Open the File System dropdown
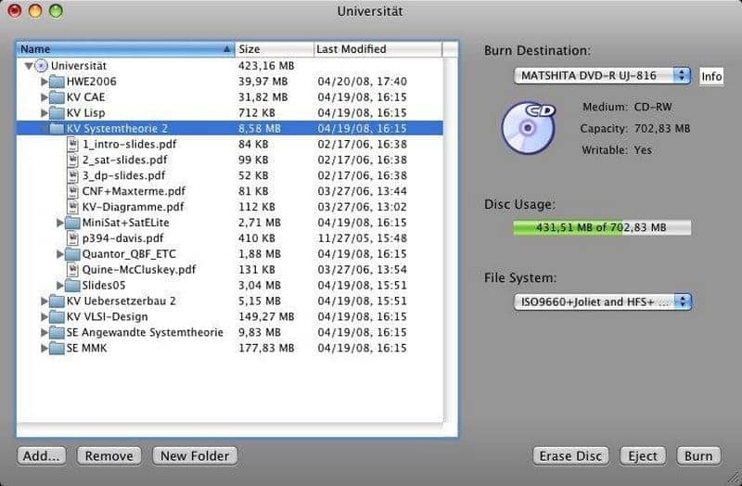 [603, 301]
